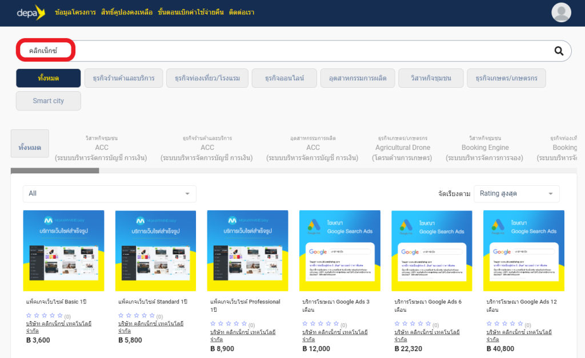585x358 pixels.
Task: Filter by Smart city category
Action: (49, 101)
